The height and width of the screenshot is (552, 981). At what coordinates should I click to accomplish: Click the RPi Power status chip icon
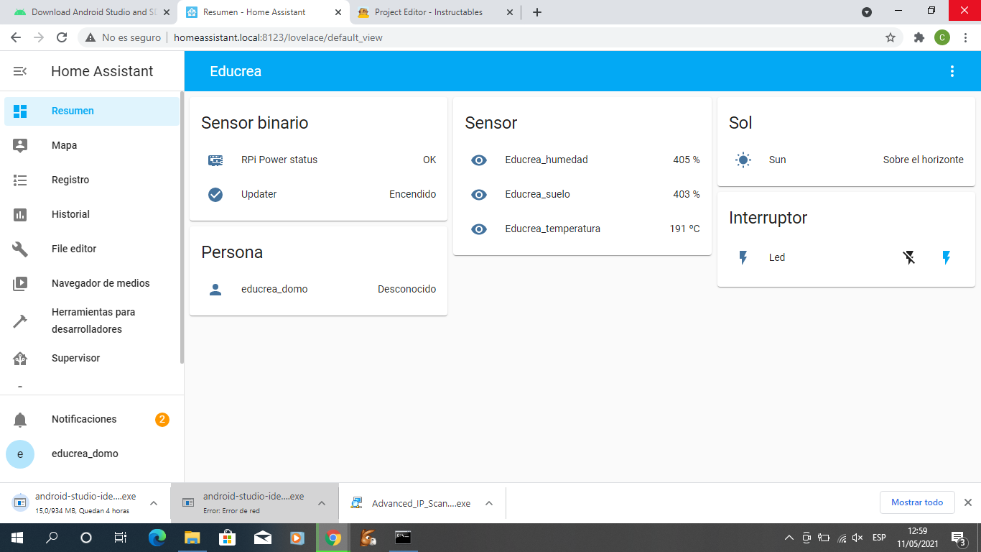tap(215, 160)
